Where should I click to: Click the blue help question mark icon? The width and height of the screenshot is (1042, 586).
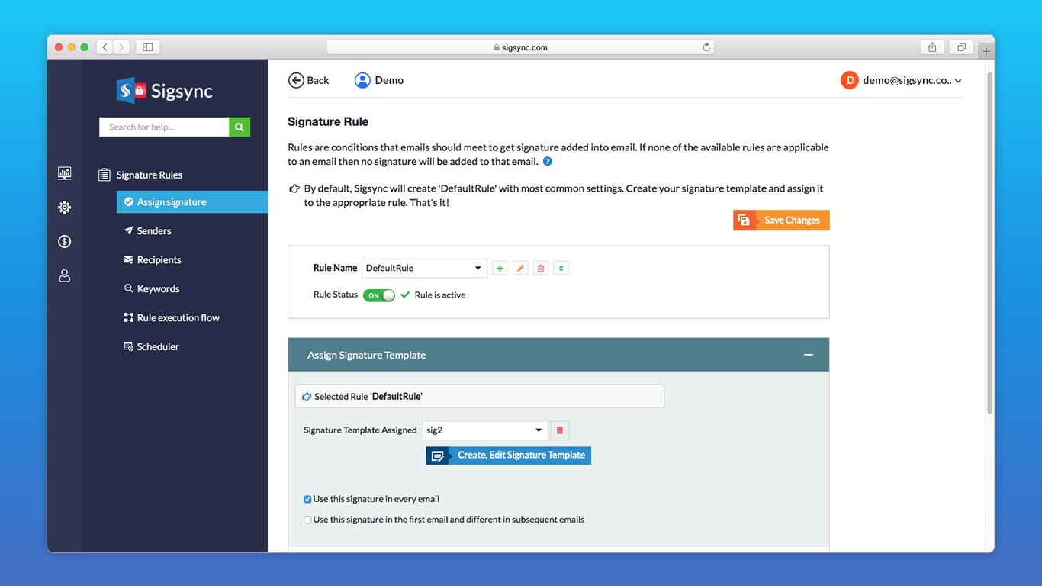(547, 162)
